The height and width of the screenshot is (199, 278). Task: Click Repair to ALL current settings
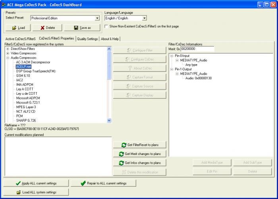point(104,183)
